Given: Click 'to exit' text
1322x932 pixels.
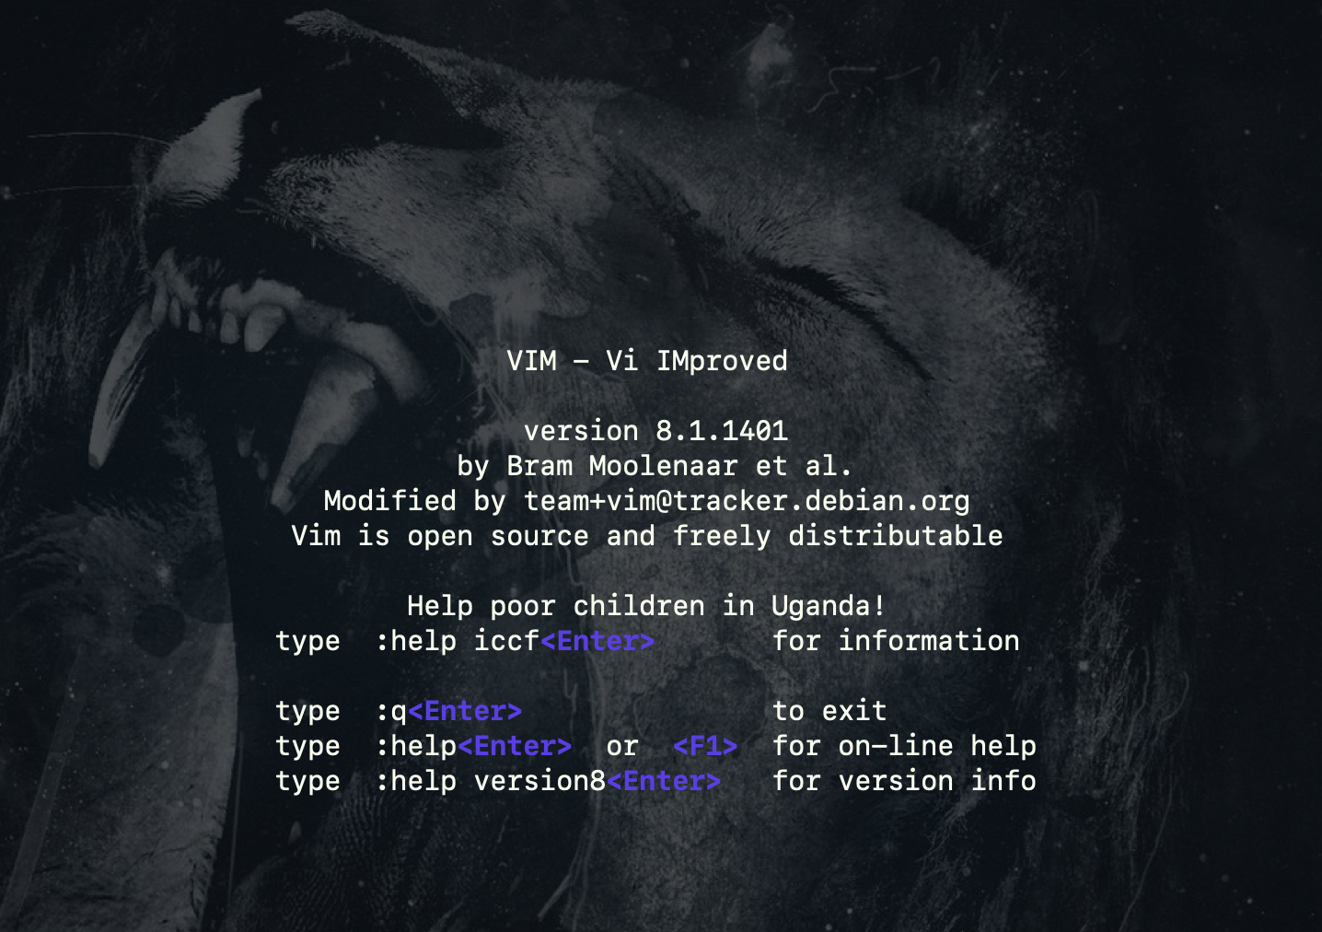Looking at the screenshot, I should coord(829,711).
